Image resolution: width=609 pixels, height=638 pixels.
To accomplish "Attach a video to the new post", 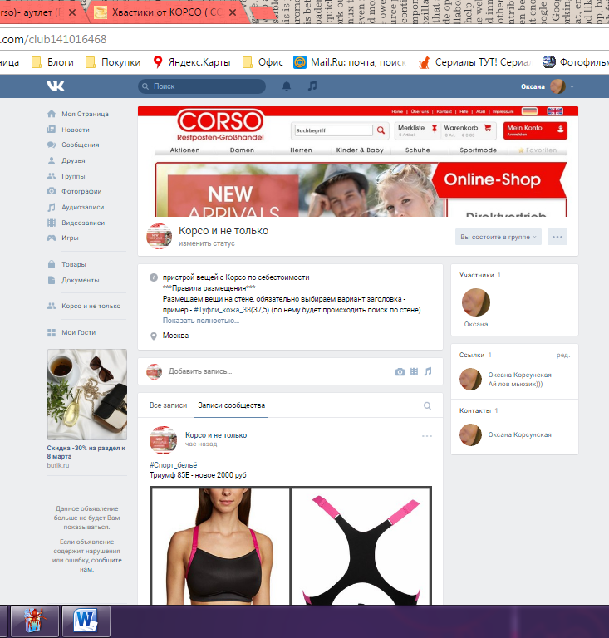I will coord(414,371).
